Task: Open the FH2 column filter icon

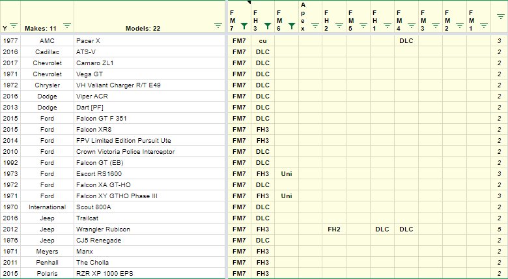Action: click(339, 25)
